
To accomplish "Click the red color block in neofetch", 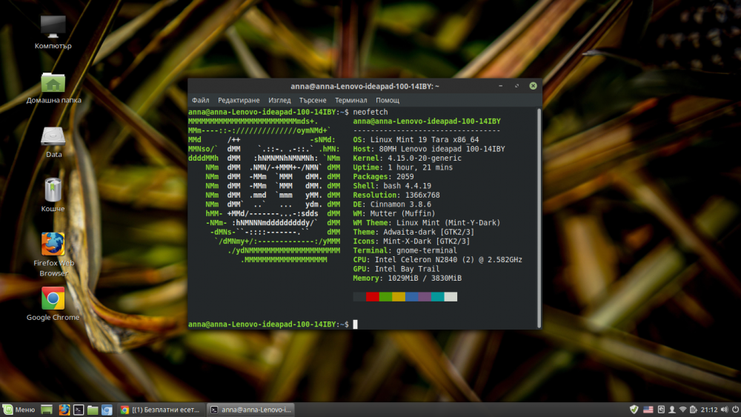I will pos(373,296).
